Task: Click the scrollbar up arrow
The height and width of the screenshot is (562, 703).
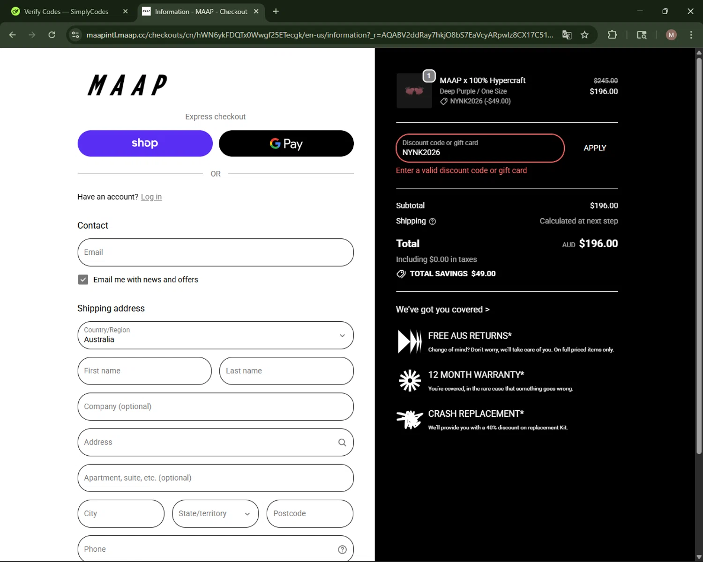Action: (699, 52)
